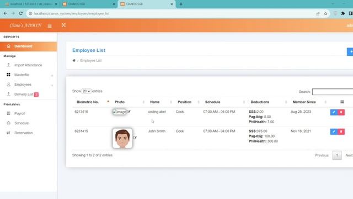Click the Aug 25, 2023 date cell
The width and height of the screenshot is (353, 199).
click(301, 112)
